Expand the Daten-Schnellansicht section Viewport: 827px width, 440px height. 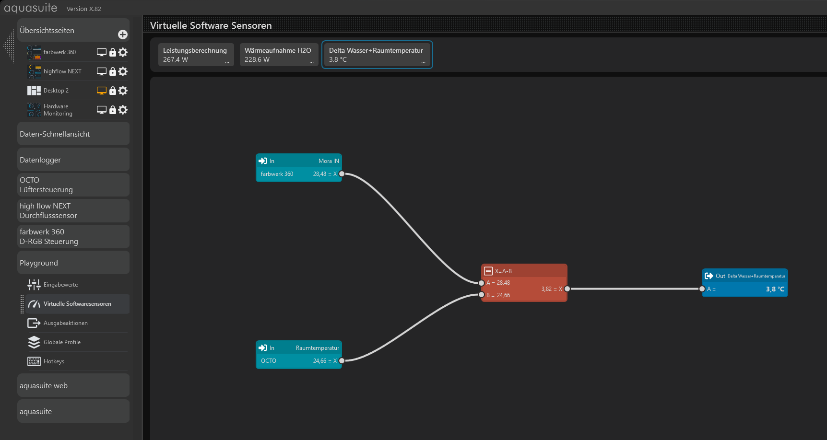click(x=73, y=134)
